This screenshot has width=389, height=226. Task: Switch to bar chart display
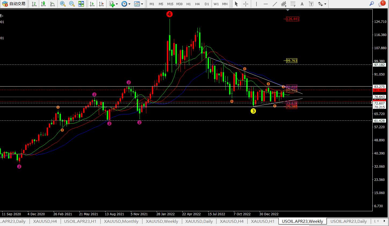coord(34,4)
